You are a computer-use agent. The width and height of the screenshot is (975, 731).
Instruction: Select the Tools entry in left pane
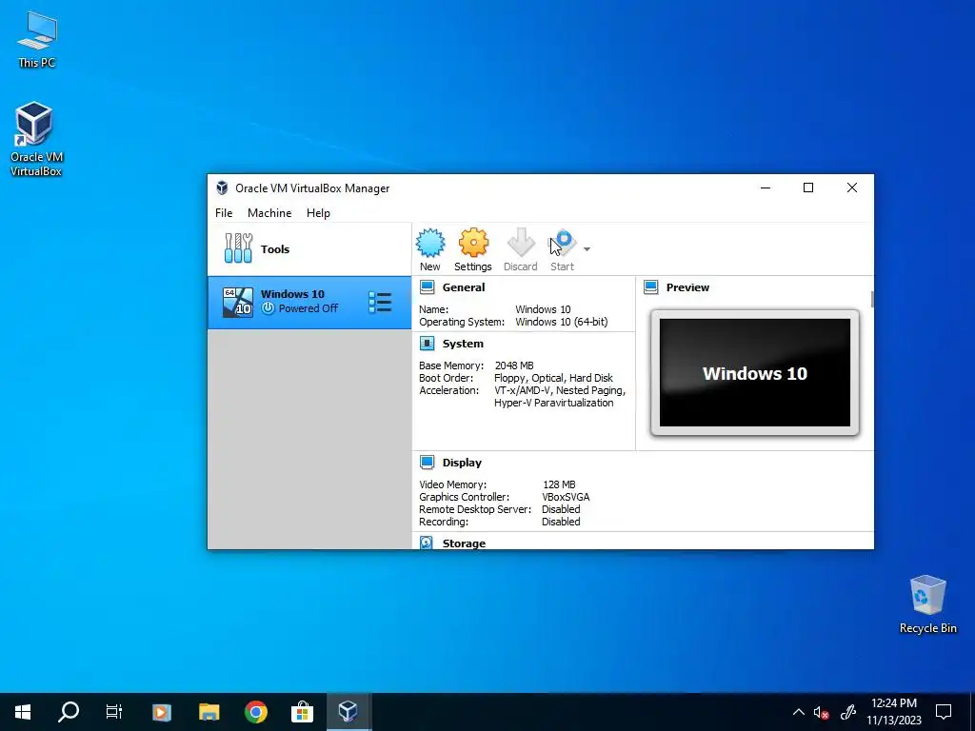pyautogui.click(x=309, y=249)
